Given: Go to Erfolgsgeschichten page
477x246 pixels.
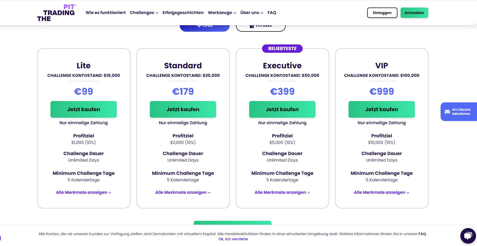Looking at the screenshot, I should click(183, 13).
